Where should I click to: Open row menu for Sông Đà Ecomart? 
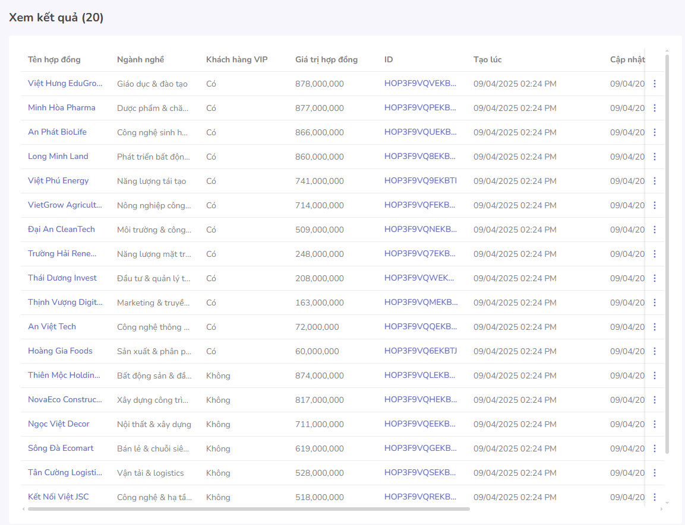point(655,448)
